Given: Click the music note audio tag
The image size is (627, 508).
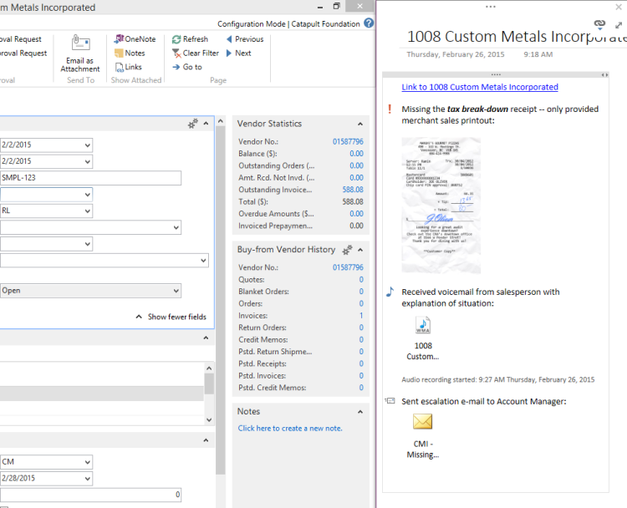Looking at the screenshot, I should (x=390, y=292).
